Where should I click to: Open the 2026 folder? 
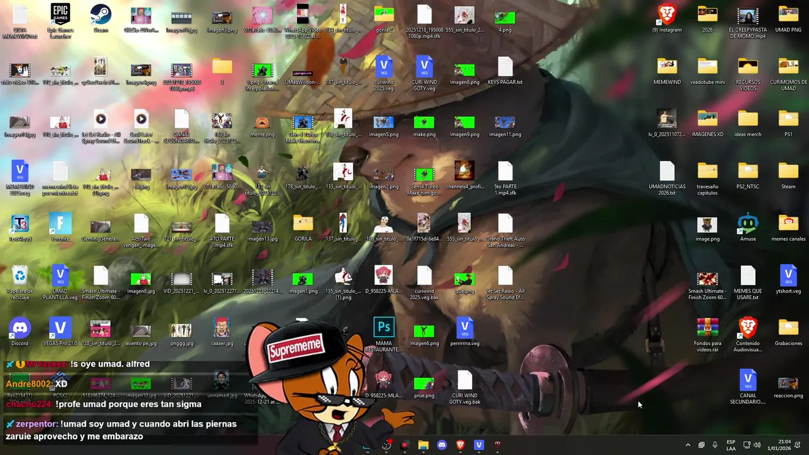pos(707,18)
